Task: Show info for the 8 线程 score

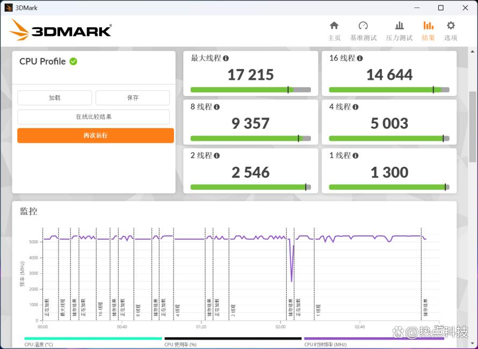Action: (216, 107)
